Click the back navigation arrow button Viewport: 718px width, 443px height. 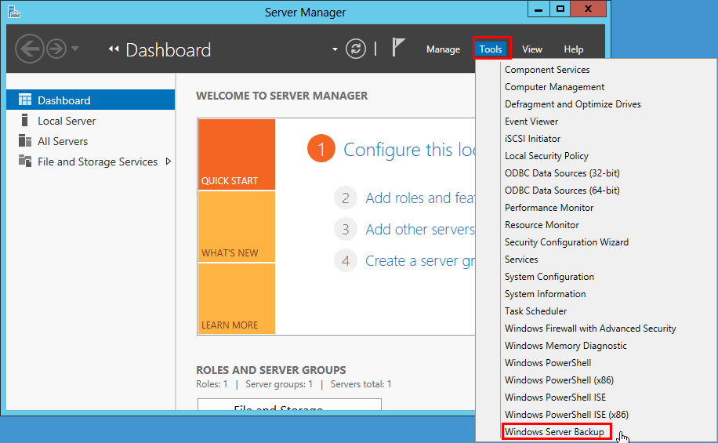(x=30, y=49)
